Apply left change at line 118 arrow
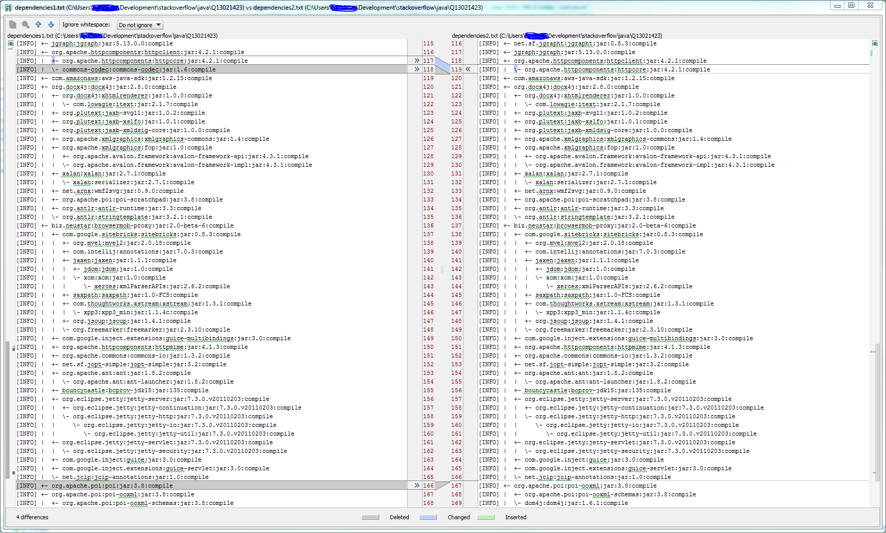The width and height of the screenshot is (886, 533). pos(417,69)
